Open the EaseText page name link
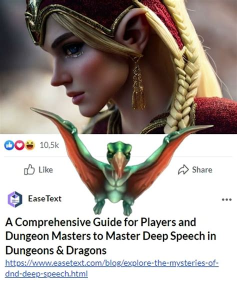The height and width of the screenshot is (297, 237). (44, 198)
